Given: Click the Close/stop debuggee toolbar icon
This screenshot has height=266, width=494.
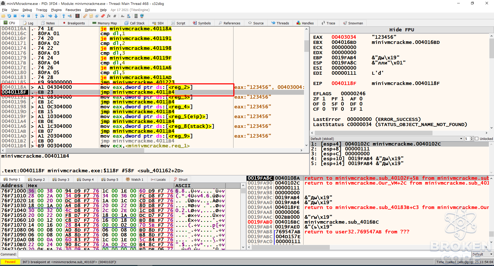Looking at the screenshot, I should [x=15, y=16].
